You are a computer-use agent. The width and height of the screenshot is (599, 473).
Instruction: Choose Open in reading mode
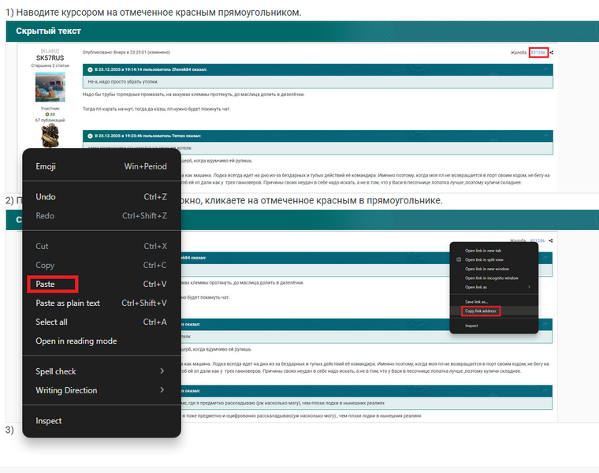(x=76, y=341)
